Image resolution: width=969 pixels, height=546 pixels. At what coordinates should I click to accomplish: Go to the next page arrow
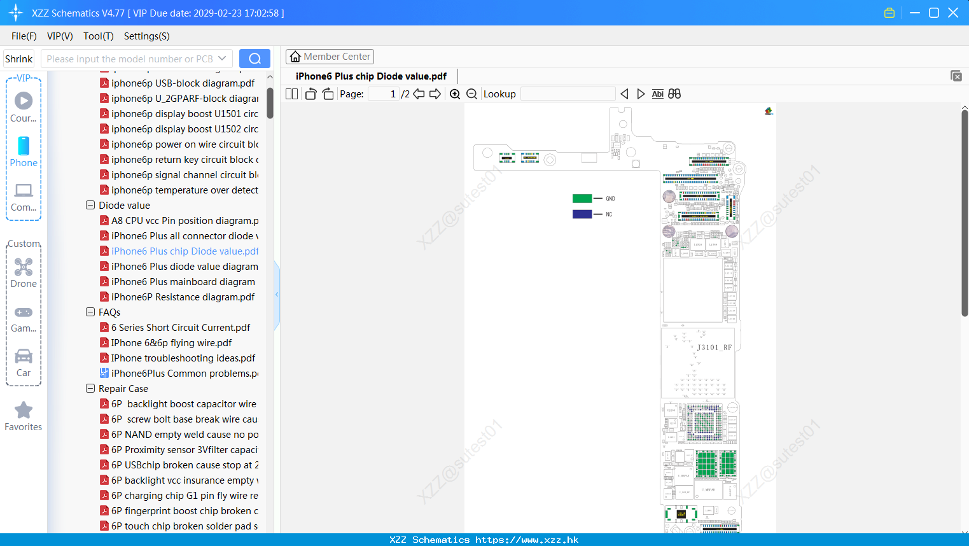(x=435, y=94)
